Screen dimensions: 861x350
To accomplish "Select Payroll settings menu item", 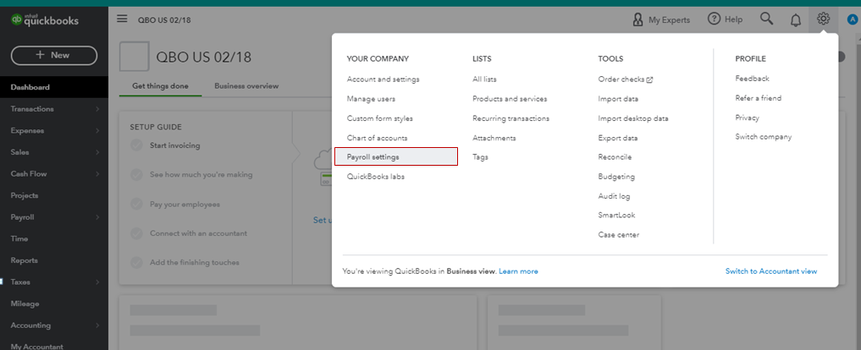I will (x=373, y=157).
